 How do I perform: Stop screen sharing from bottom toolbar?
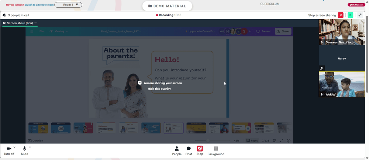click(200, 151)
